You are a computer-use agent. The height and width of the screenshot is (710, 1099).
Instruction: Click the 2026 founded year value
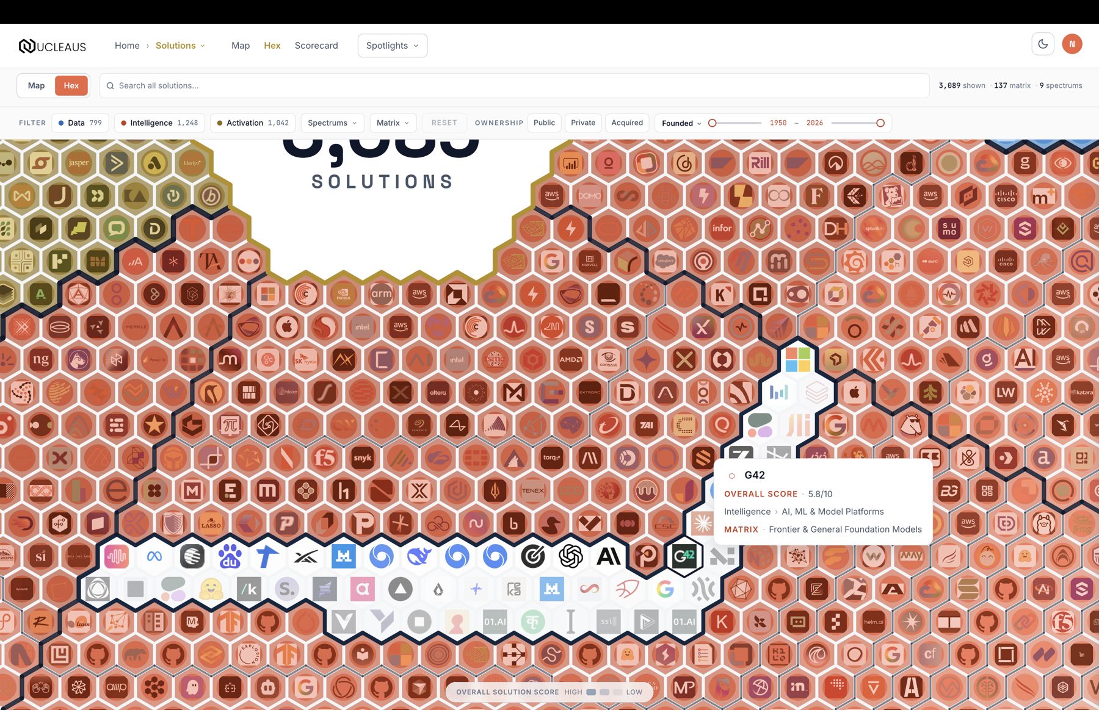click(814, 123)
